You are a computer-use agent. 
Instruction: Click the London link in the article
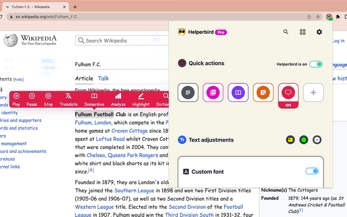coord(103,123)
